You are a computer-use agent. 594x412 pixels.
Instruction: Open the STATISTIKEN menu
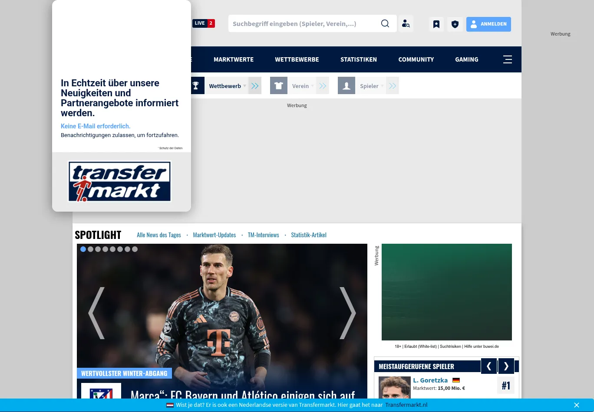359,59
